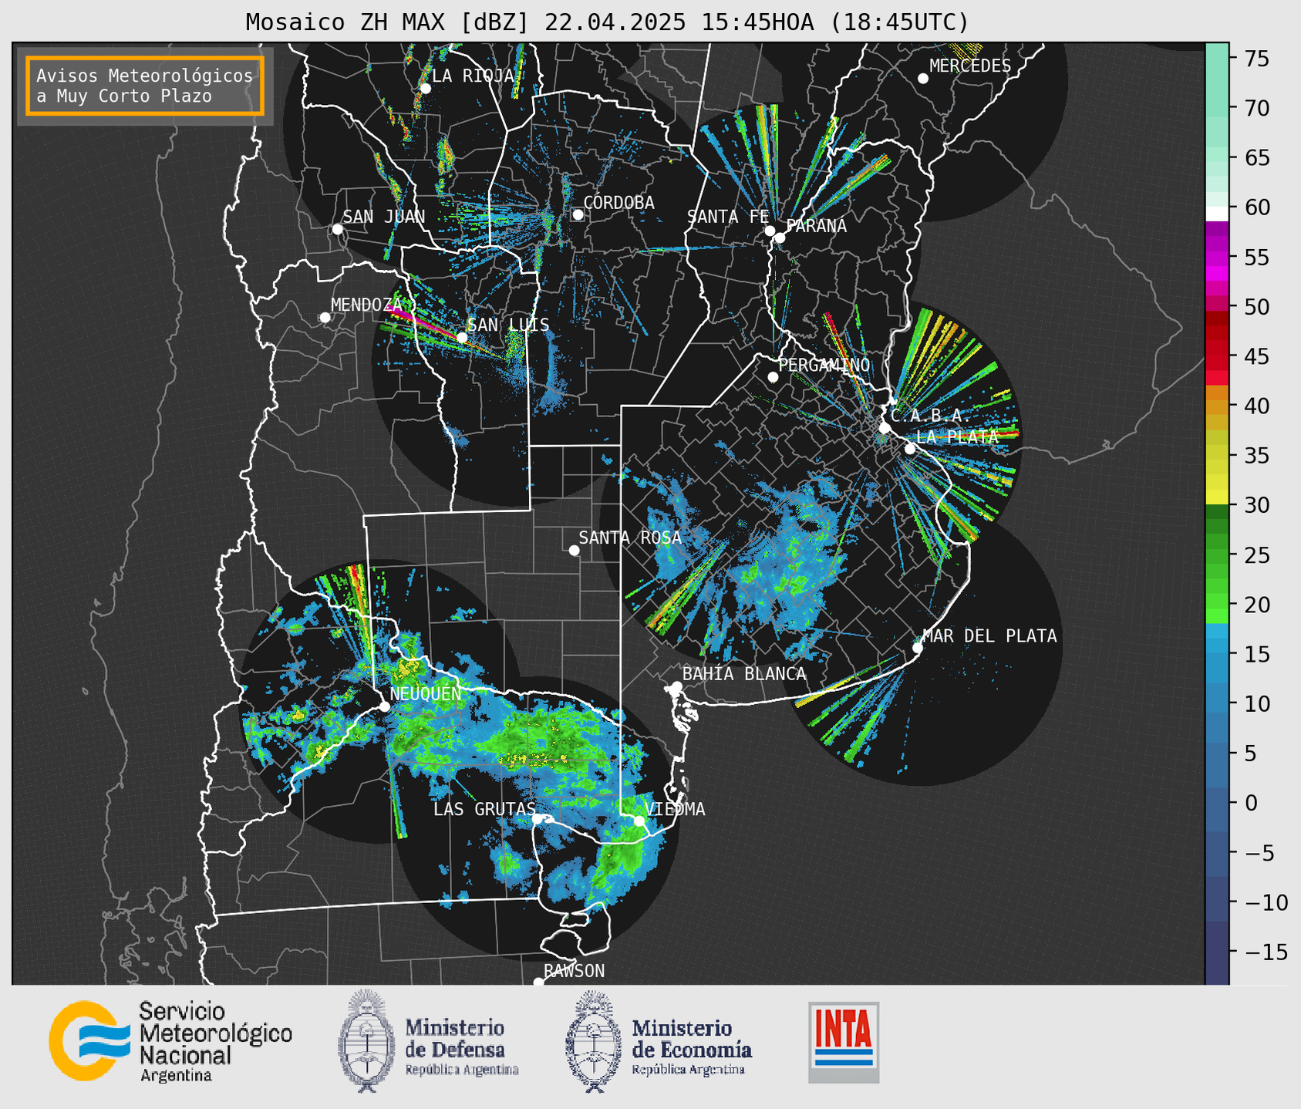Image resolution: width=1301 pixels, height=1109 pixels.
Task: Click the 0 scale tick label
Action: [1251, 803]
